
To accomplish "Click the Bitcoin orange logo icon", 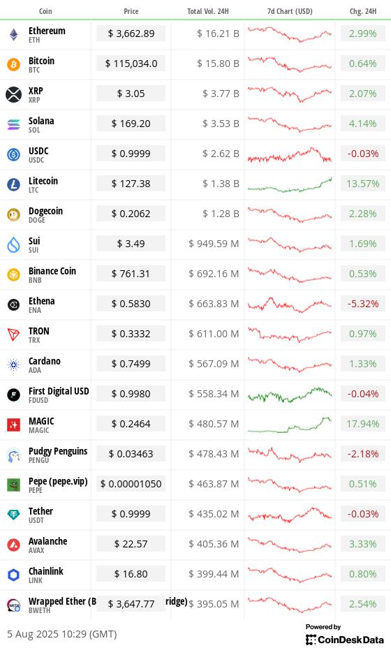I will tap(14, 64).
